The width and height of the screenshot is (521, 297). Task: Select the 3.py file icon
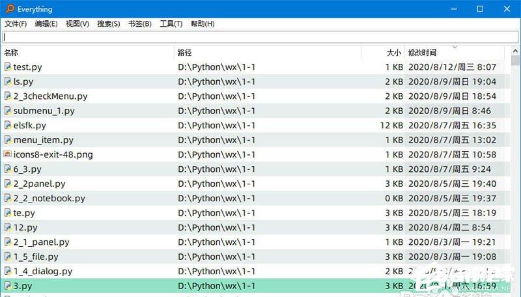[8, 286]
